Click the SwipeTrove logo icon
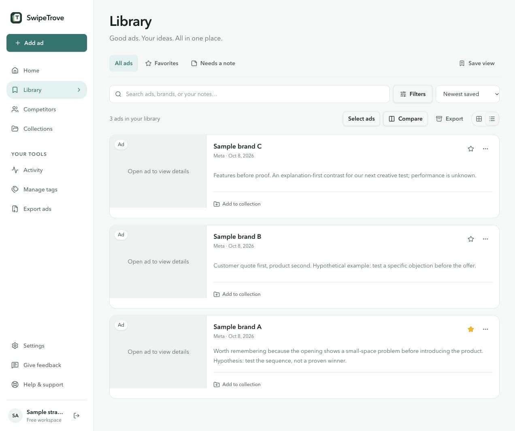Image resolution: width=515 pixels, height=431 pixels. pos(16,17)
